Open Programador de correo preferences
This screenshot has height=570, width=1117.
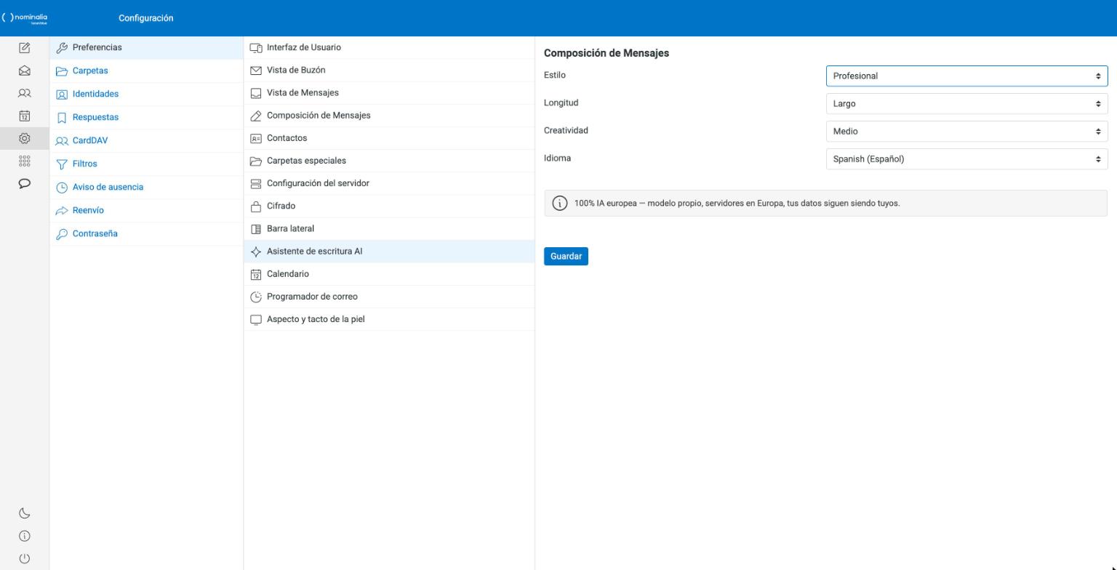coord(389,296)
